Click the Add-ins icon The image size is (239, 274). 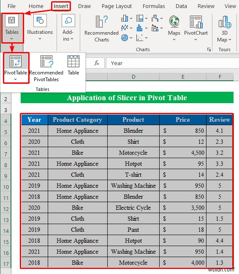click(x=68, y=21)
